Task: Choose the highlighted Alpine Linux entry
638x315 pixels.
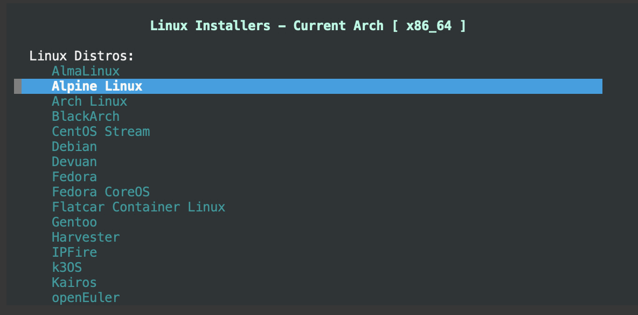Action: click(97, 86)
